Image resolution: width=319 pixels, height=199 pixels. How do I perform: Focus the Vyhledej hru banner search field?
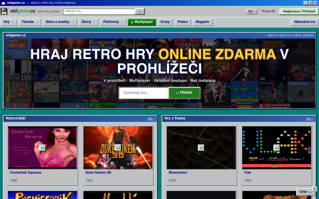(x=144, y=93)
